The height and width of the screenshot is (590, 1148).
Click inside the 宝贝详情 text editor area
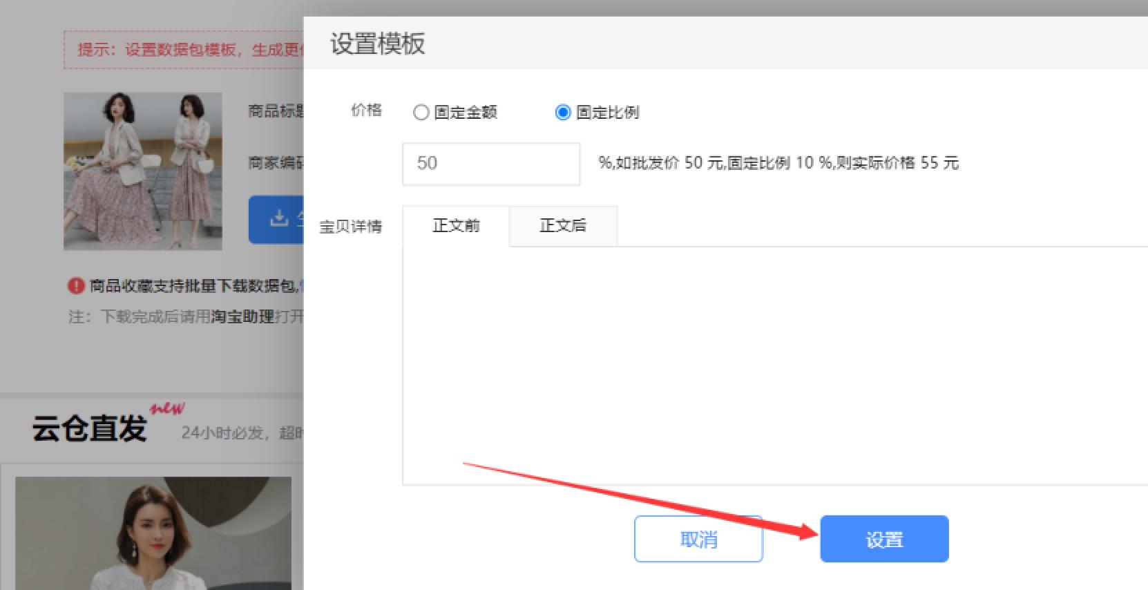tap(775, 365)
